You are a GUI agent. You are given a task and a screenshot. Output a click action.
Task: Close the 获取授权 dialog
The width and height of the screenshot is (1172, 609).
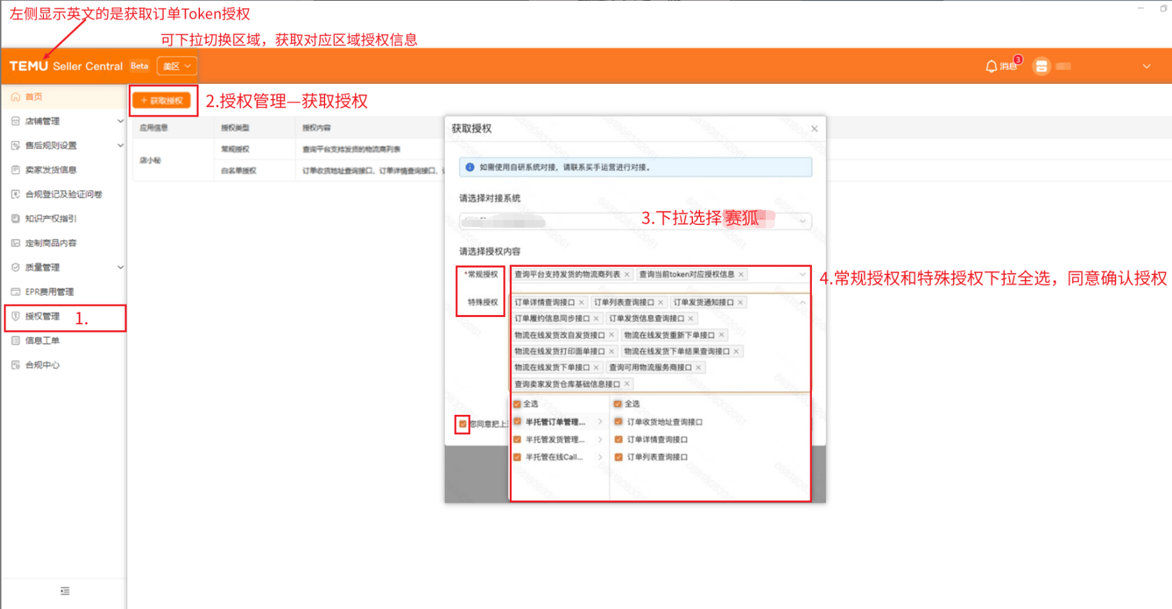[814, 129]
